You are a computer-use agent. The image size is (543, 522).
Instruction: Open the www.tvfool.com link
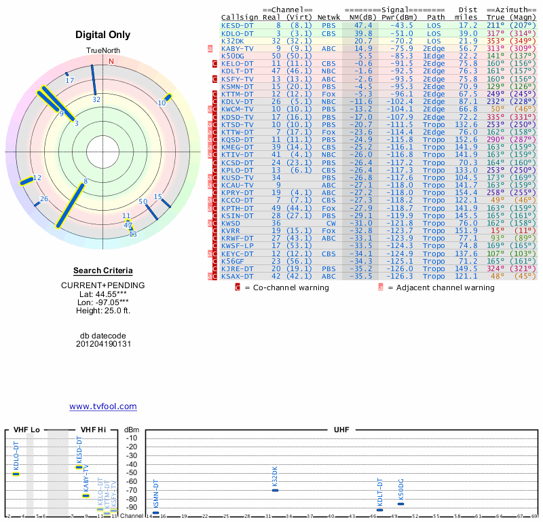click(x=103, y=406)
